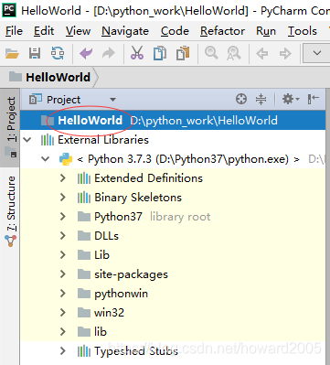Click the PyCharm logo in title bar
The height and width of the screenshot is (365, 330).
(x=9, y=9)
